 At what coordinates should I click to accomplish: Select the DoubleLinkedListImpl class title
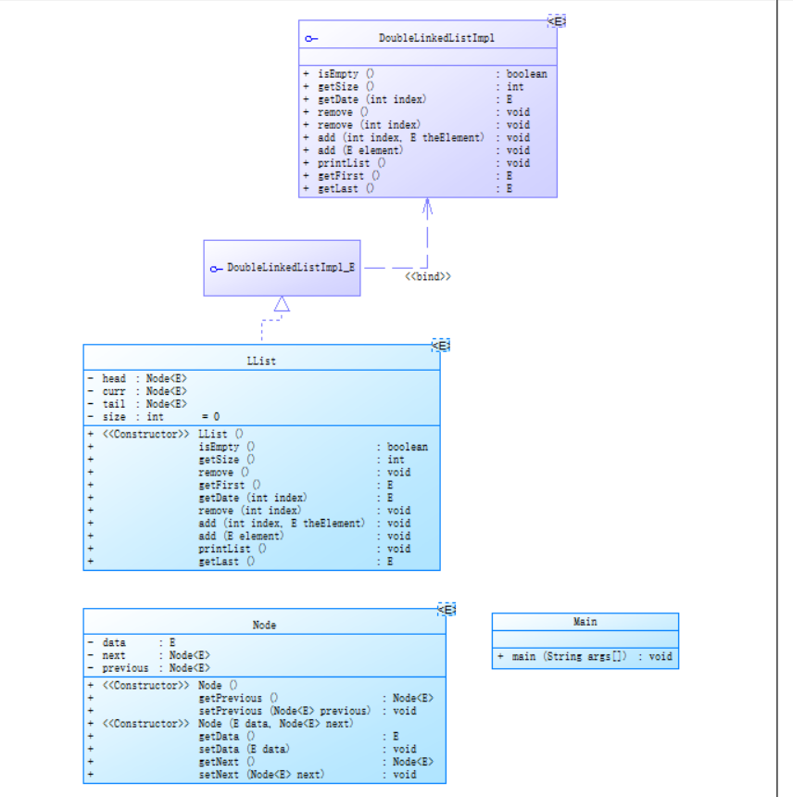point(436,38)
